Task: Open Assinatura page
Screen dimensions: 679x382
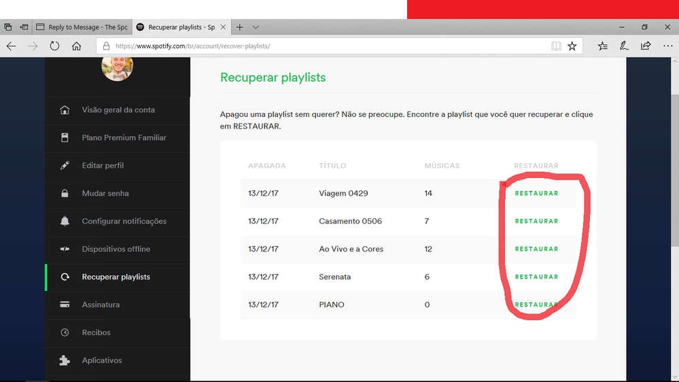Action: coord(101,305)
